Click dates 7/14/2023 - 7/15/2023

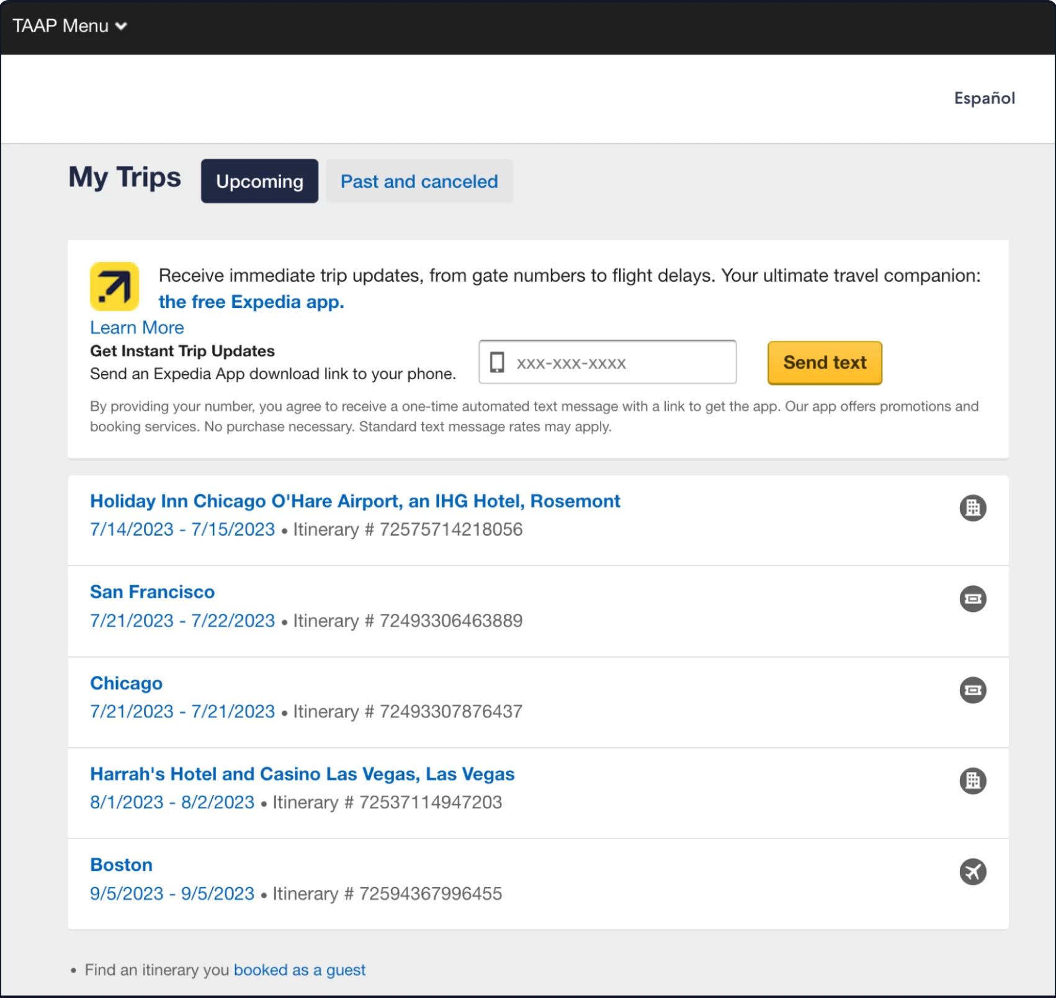182,529
